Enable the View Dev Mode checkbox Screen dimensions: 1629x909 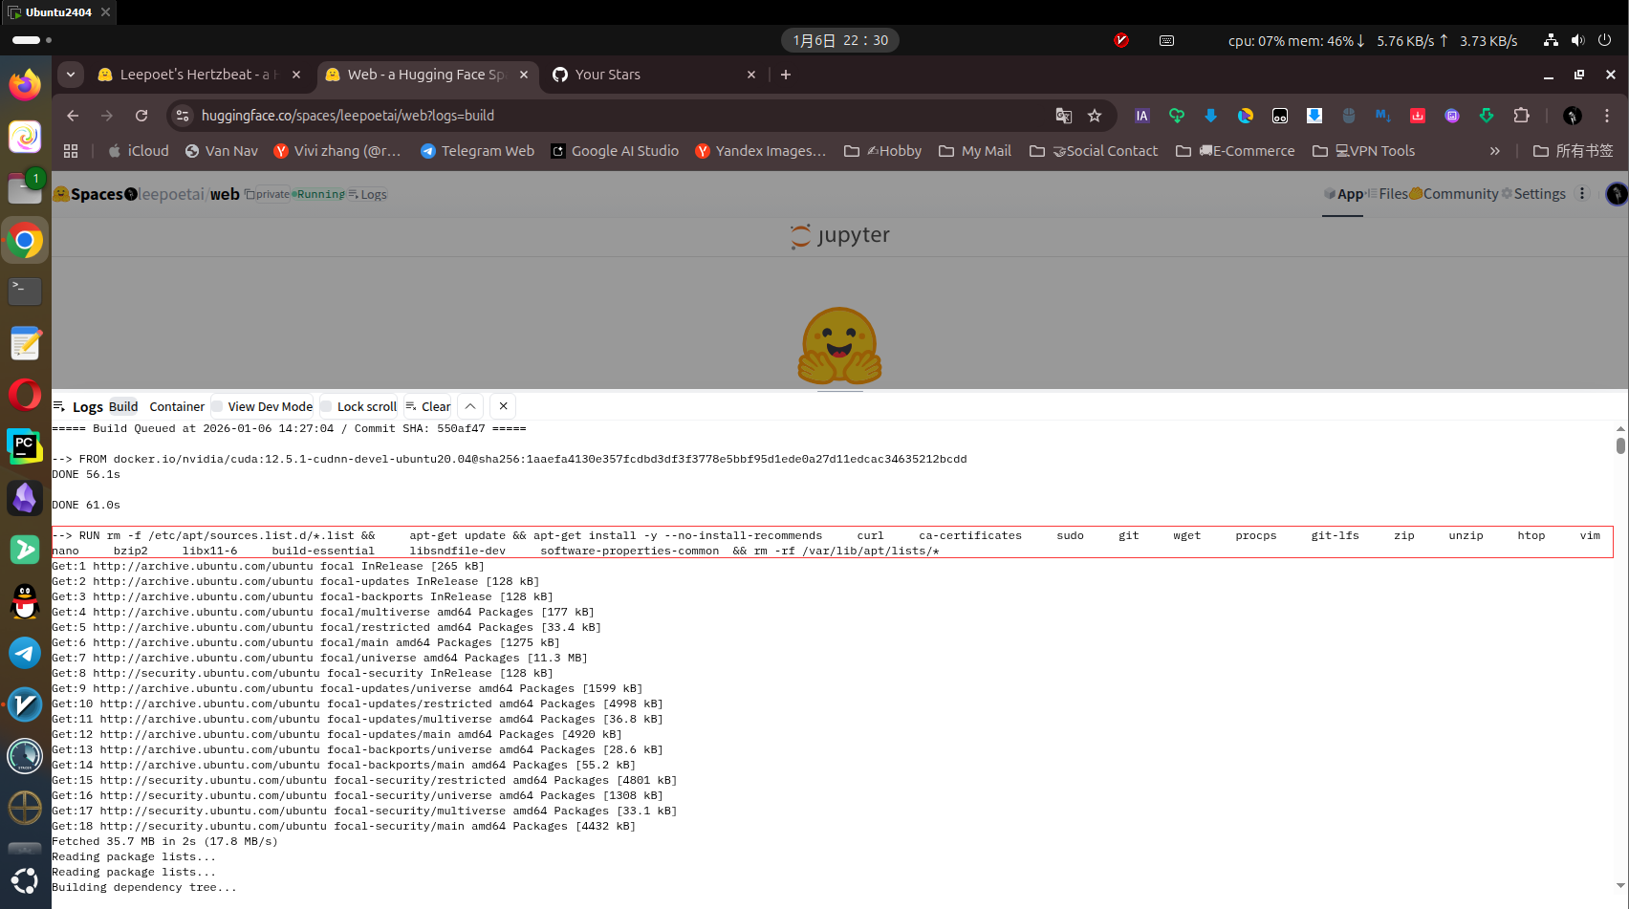[218, 406]
